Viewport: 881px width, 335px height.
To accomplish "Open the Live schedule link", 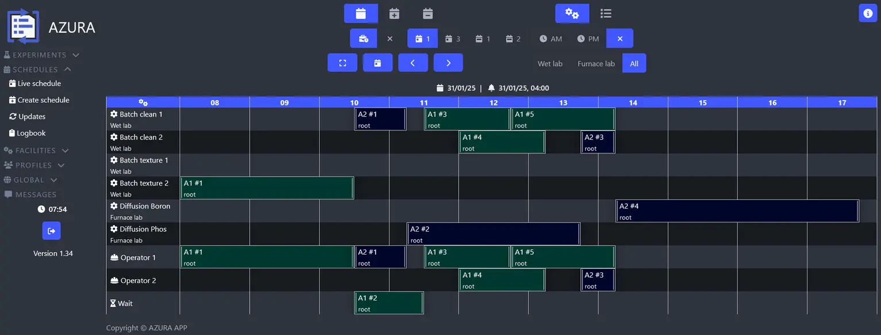I will [x=38, y=84].
